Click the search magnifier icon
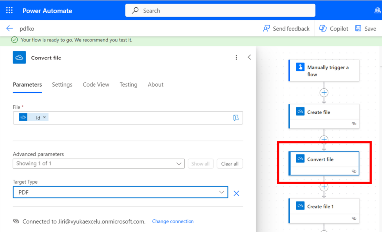Viewport: 382px width, 232px height. pos(135,10)
